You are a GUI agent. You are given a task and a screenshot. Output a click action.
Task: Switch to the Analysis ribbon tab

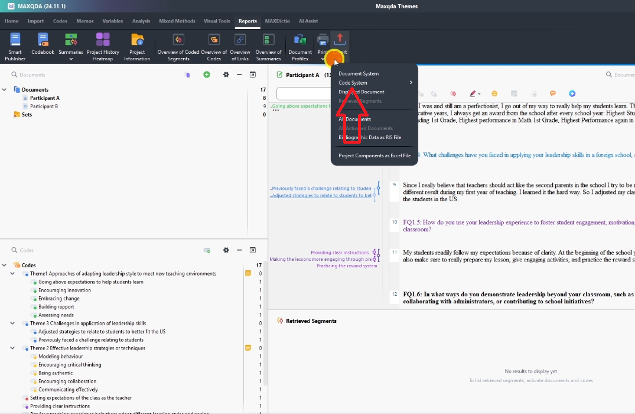141,21
